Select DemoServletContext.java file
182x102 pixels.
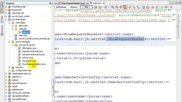[x=33, y=54]
